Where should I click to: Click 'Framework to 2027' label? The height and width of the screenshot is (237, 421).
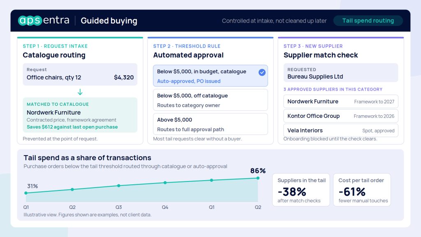point(374,102)
